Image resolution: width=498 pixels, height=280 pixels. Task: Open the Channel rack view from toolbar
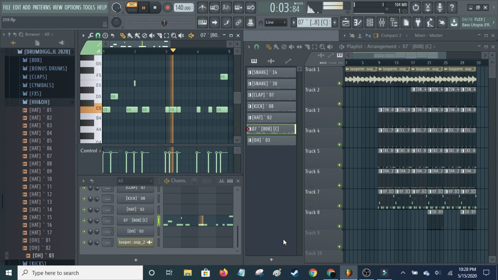(370, 23)
